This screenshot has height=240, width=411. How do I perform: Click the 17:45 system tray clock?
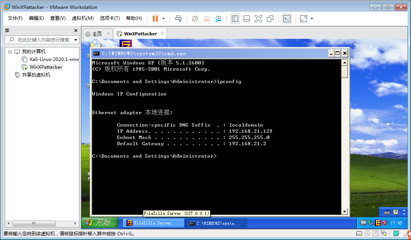pyautogui.click(x=396, y=223)
